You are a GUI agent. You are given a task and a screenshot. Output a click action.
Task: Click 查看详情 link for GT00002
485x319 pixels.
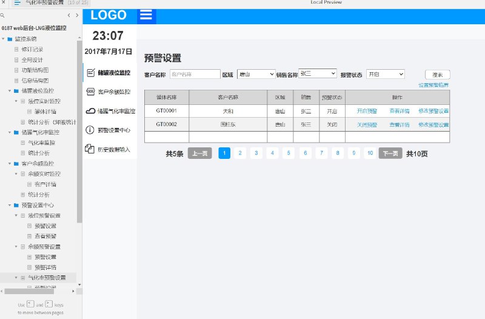click(x=400, y=125)
